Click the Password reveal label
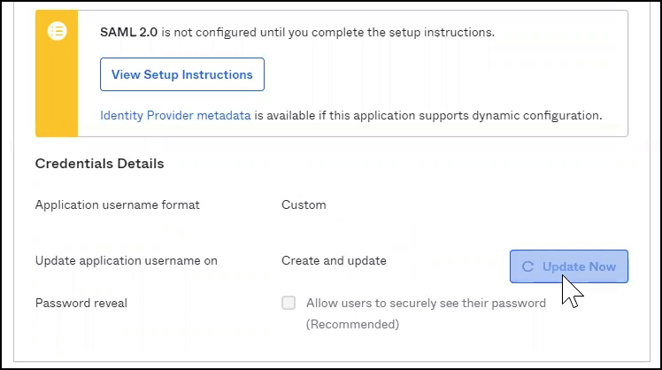Viewport: 662px width, 370px height. (x=81, y=303)
